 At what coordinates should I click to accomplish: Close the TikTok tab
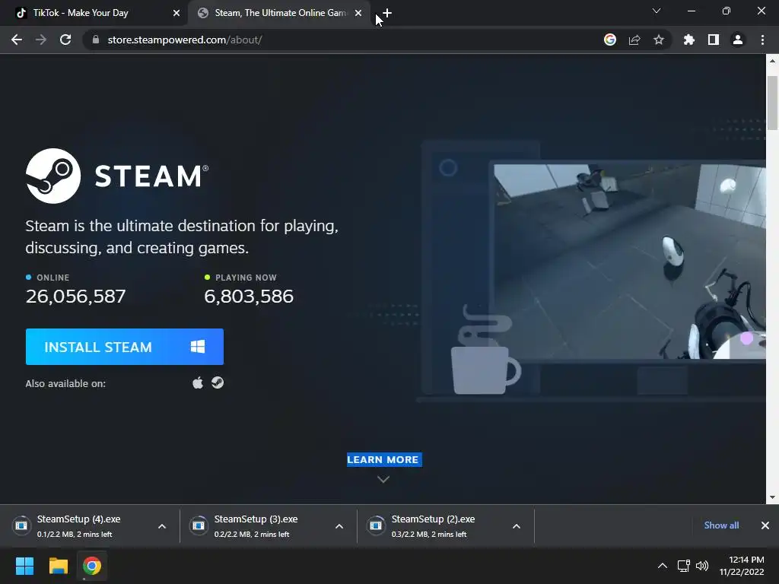(176, 13)
